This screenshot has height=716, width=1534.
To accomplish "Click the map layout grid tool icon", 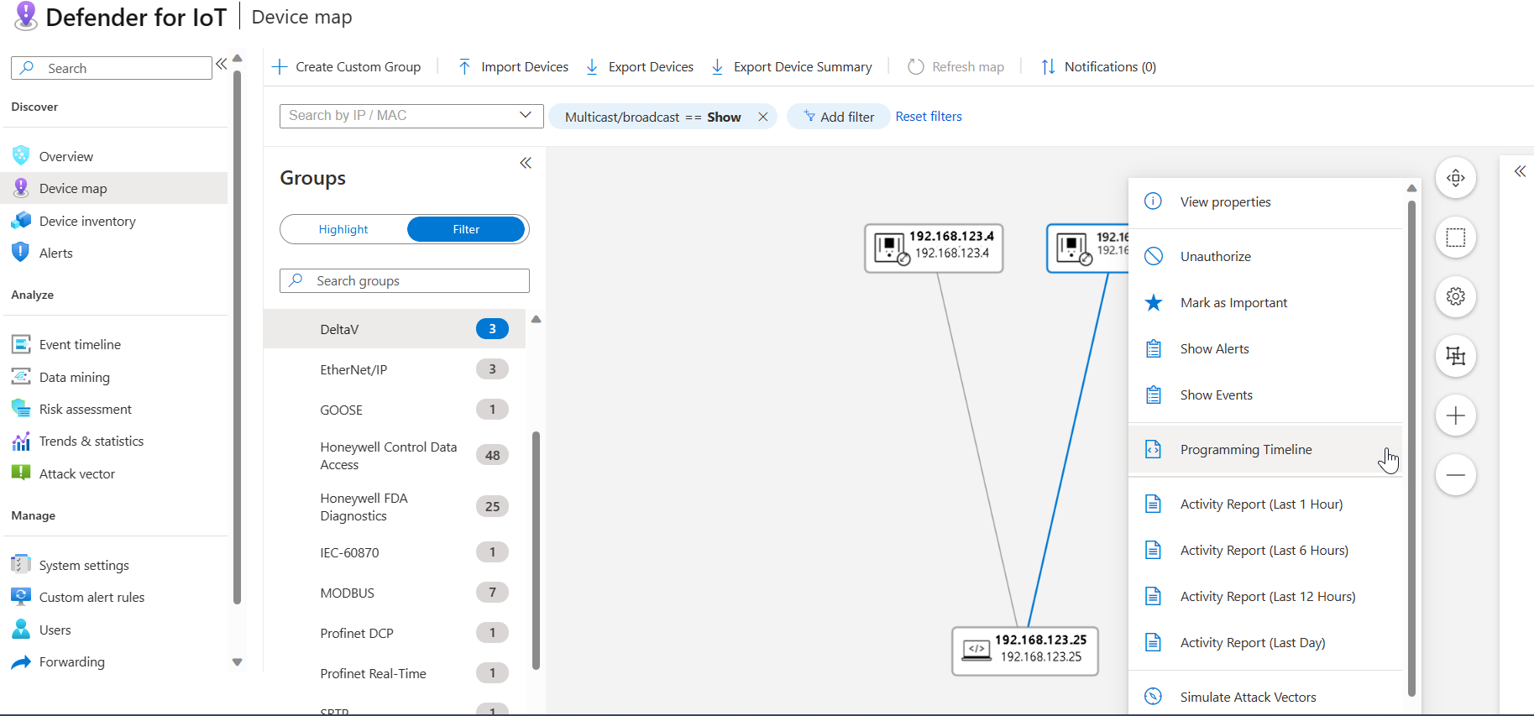I will click(x=1456, y=356).
